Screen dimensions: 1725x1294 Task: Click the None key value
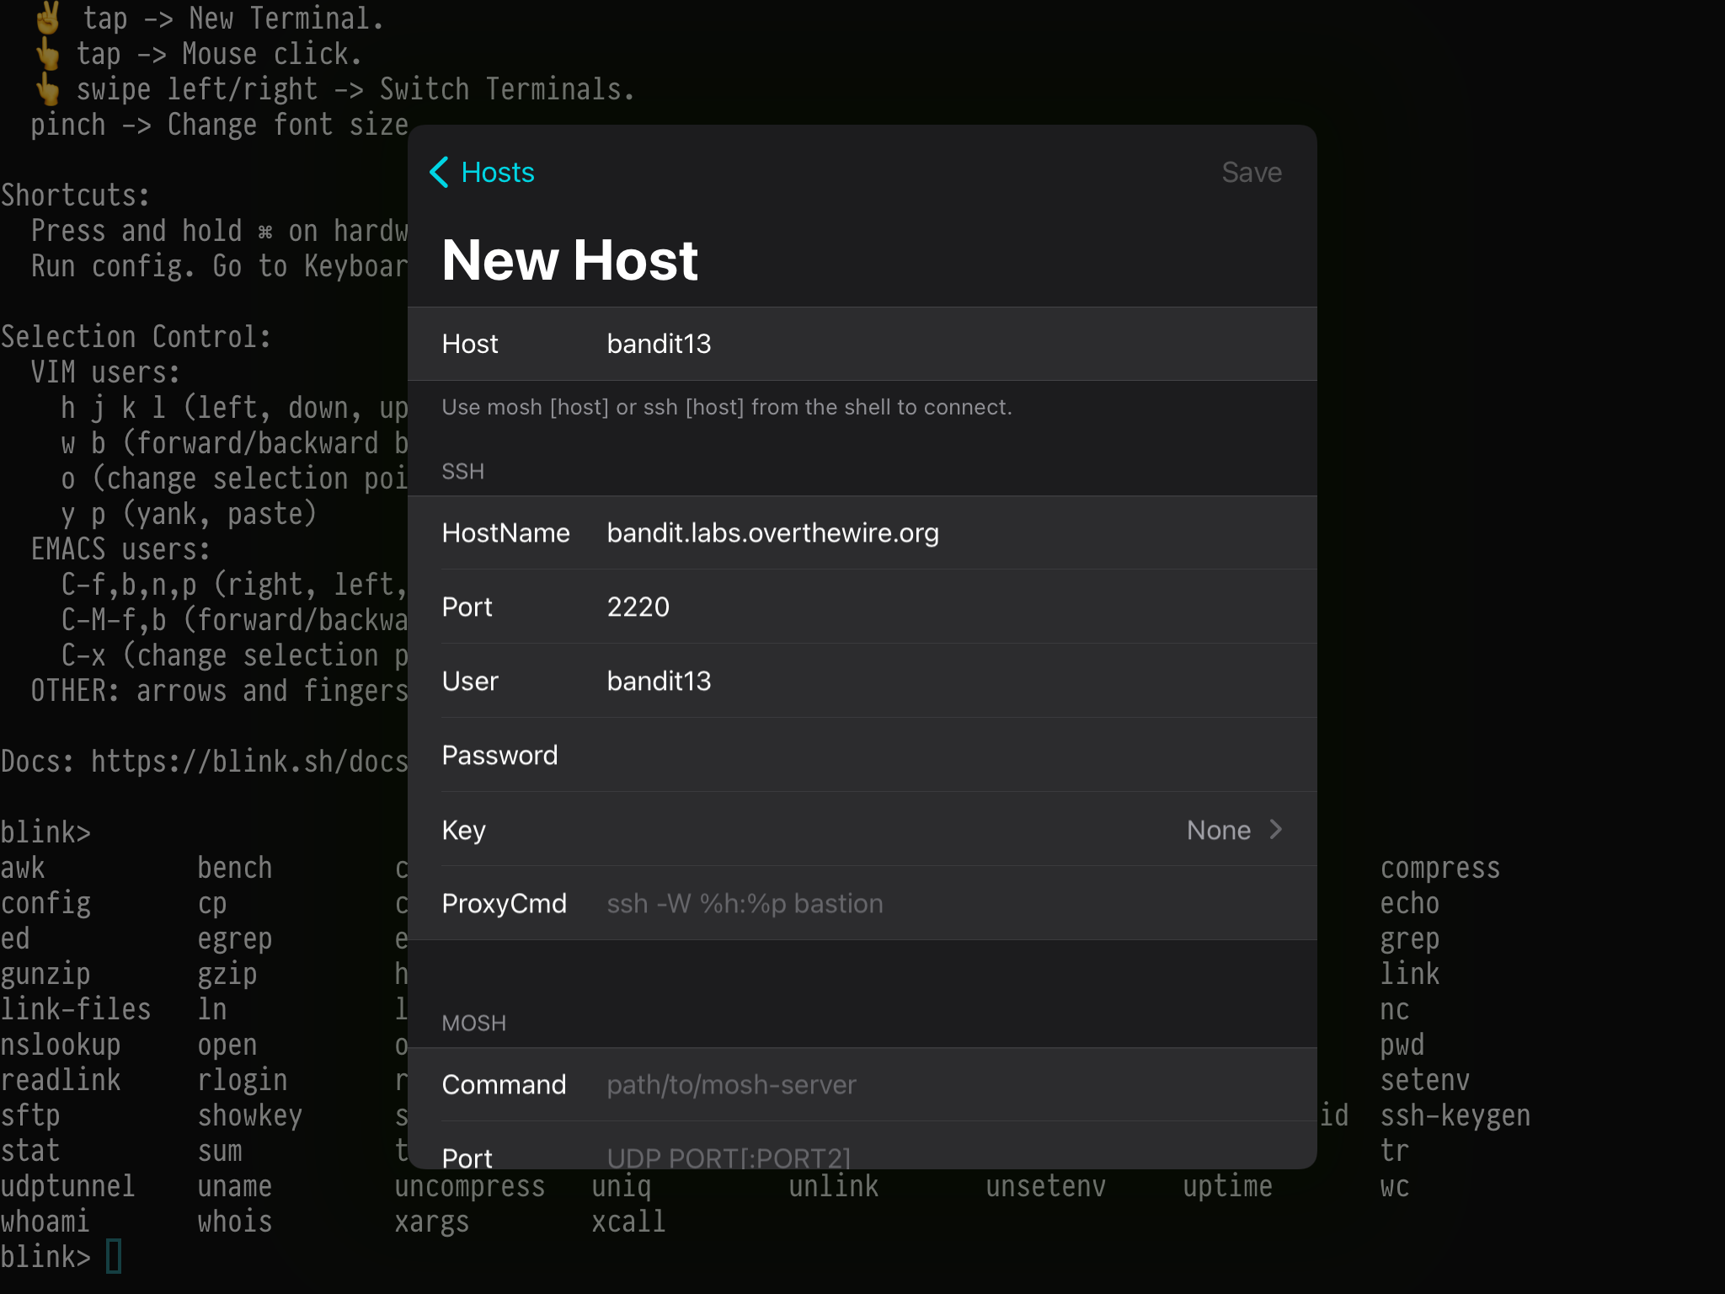(x=1218, y=830)
